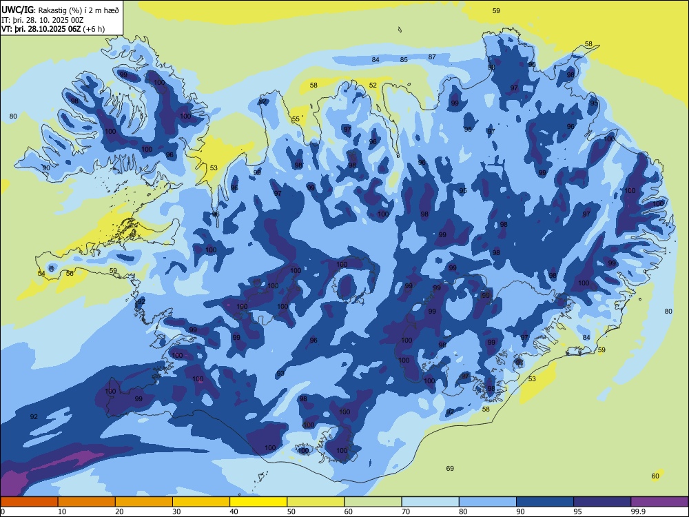Screen dimensions: 689x517
Task: Click the '85' humidity value on the map
Action: (404, 60)
